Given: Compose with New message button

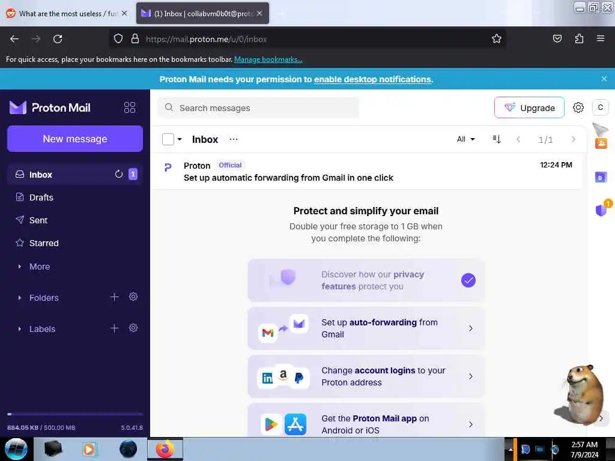Looking at the screenshot, I should (x=75, y=139).
